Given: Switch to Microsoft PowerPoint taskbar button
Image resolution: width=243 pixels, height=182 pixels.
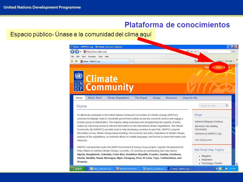Looking at the screenshot, I should click(x=128, y=169).
